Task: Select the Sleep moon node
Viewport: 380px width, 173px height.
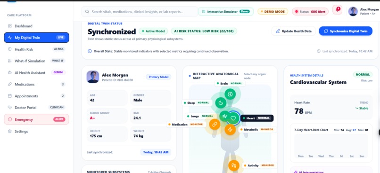Action: pos(221,103)
